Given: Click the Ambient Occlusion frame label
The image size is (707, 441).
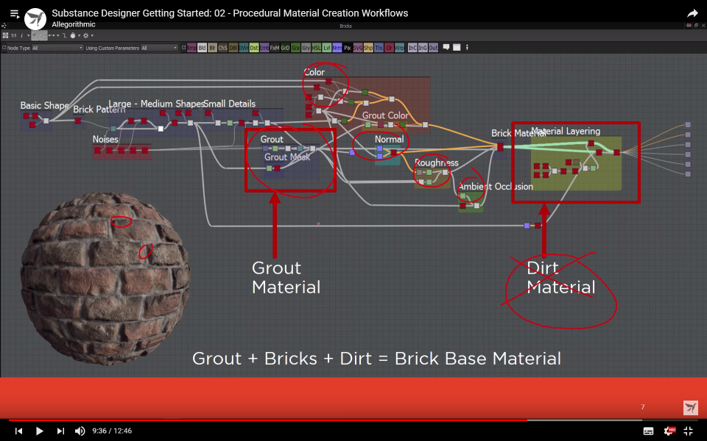Looking at the screenshot, I should coord(496,186).
